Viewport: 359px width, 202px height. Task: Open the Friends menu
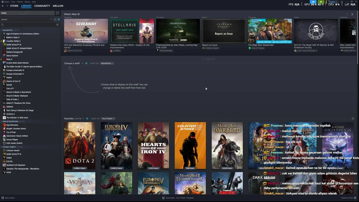[x=20, y=2]
